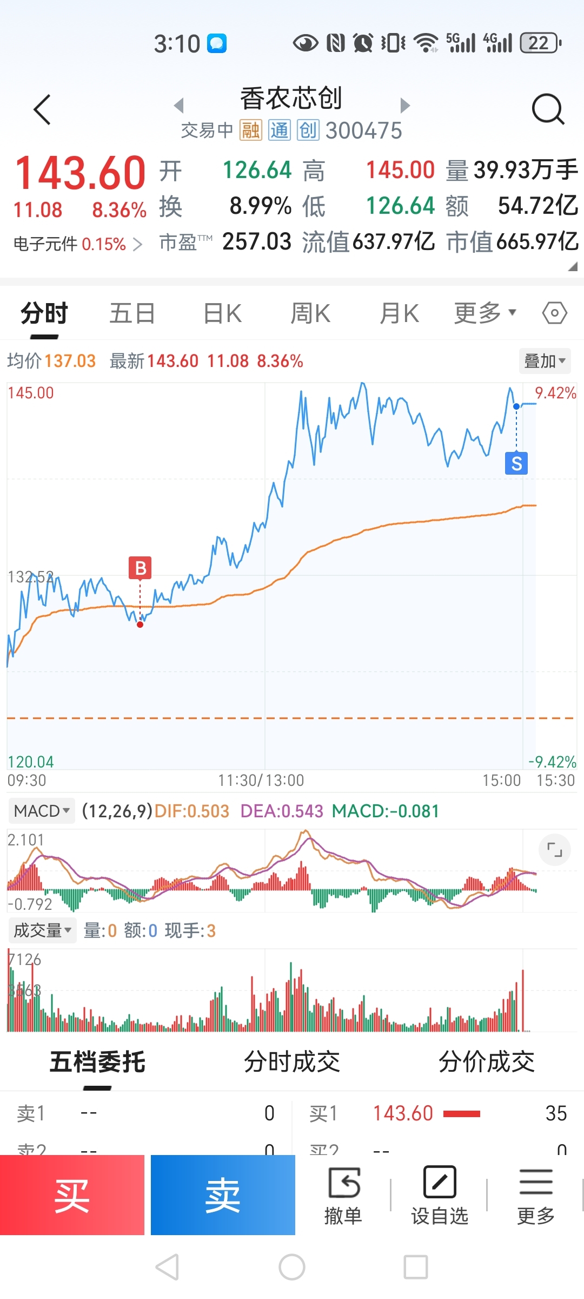The image size is (584, 1299).
Task: Open 电子元件 sector link
Action: 77,244
